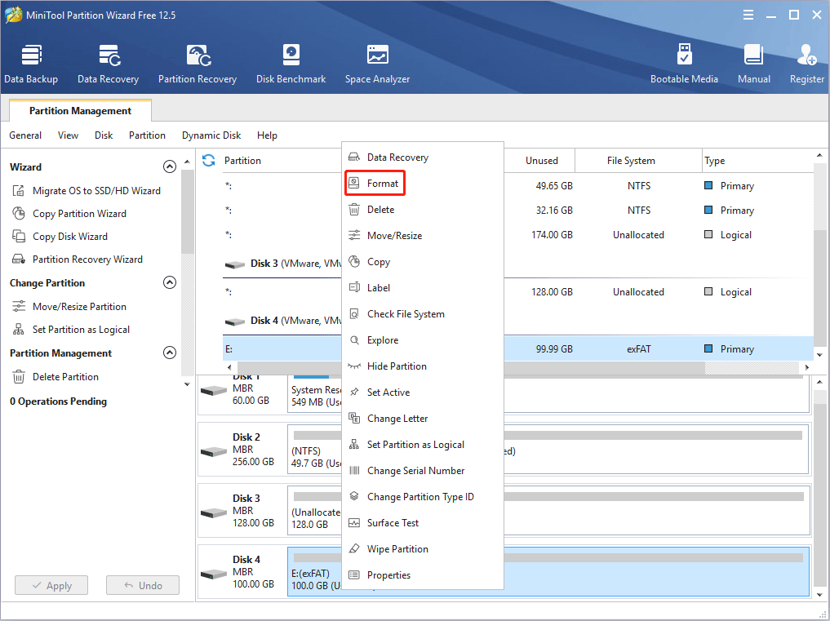This screenshot has width=830, height=621.
Task: Choose Change Letter option
Action: (423, 419)
